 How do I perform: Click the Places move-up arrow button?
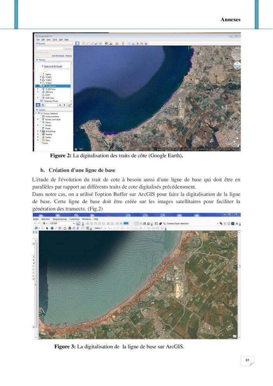[x=60, y=105]
